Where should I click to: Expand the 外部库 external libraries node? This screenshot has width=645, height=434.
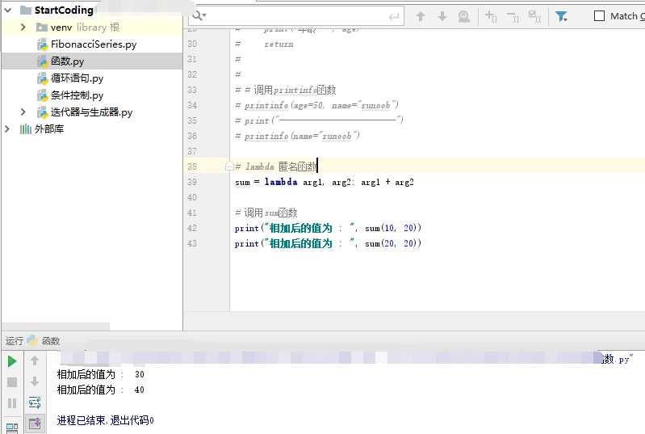coord(7,129)
